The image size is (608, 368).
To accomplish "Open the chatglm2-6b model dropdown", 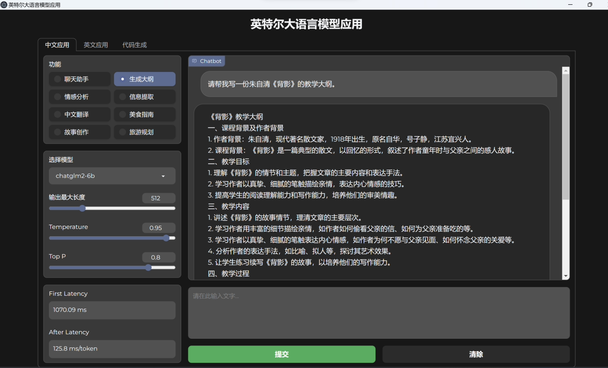I will (112, 176).
